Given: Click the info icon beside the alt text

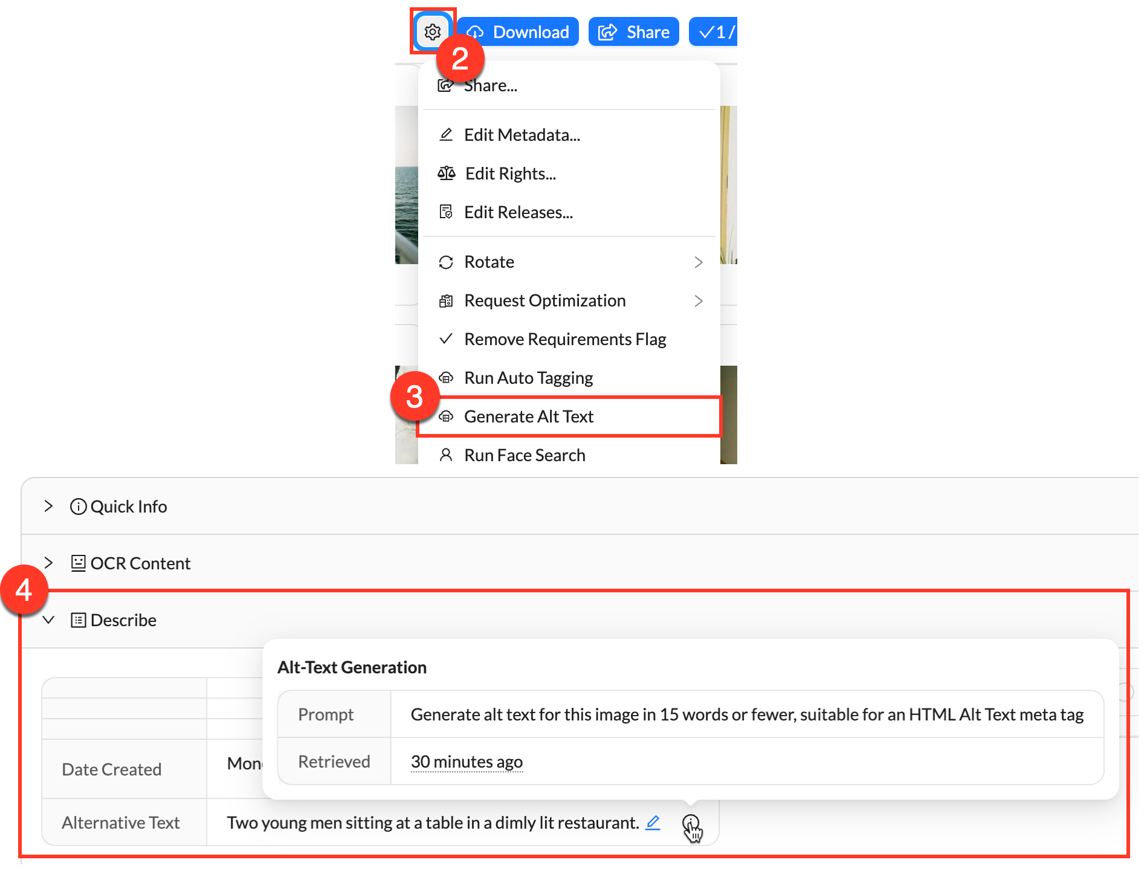Looking at the screenshot, I should 692,822.
